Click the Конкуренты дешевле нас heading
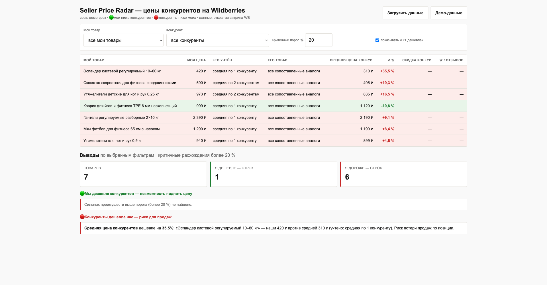 [128, 217]
